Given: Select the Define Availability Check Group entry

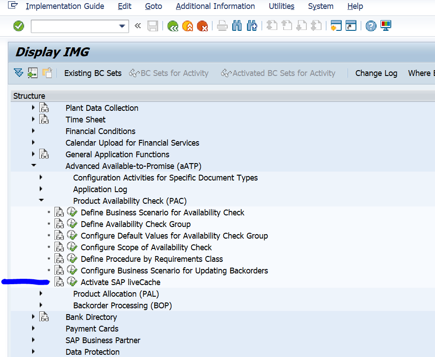Looking at the screenshot, I should (136, 224).
